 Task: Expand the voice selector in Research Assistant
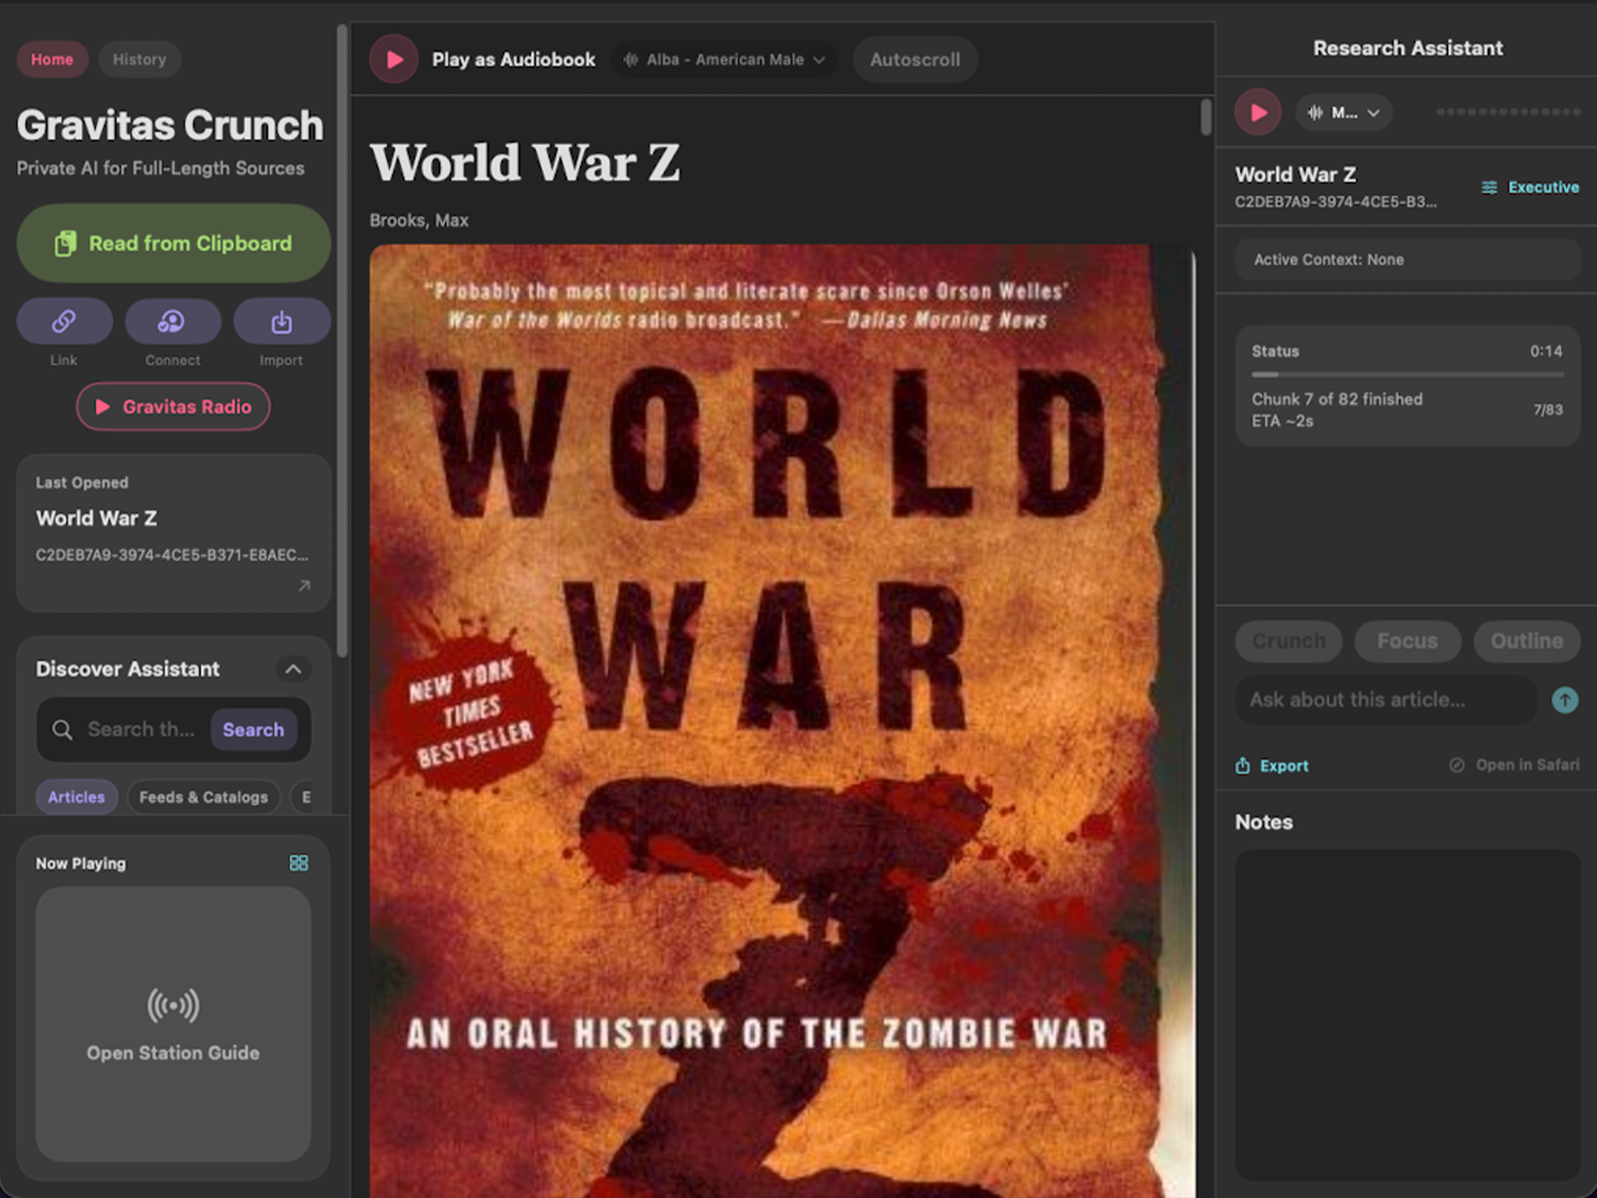coord(1343,113)
